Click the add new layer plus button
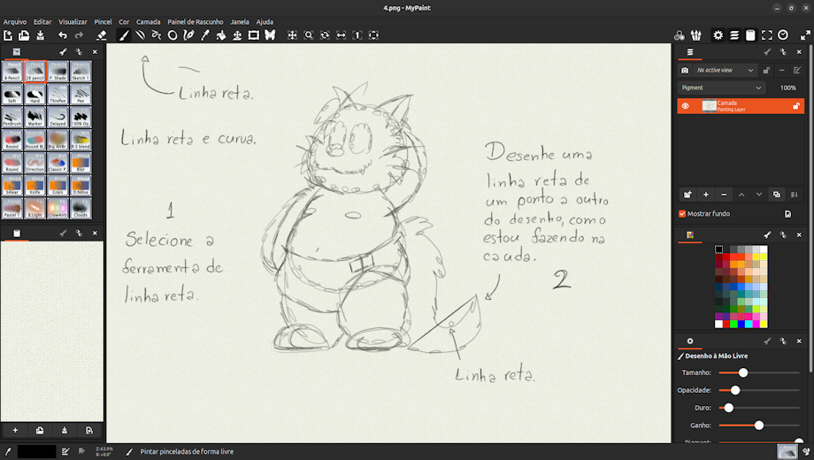The width and height of the screenshot is (814, 460). (x=705, y=194)
